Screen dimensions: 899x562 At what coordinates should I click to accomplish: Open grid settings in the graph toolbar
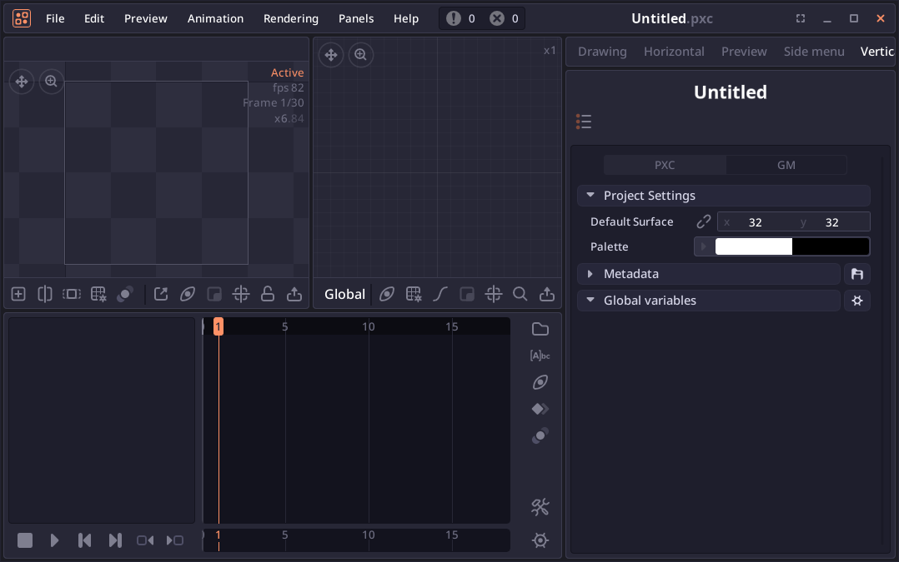[x=414, y=294]
